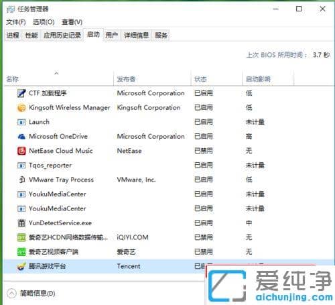Sort by the 名称 column header
The height and width of the screenshot is (305, 335).
click(59, 78)
